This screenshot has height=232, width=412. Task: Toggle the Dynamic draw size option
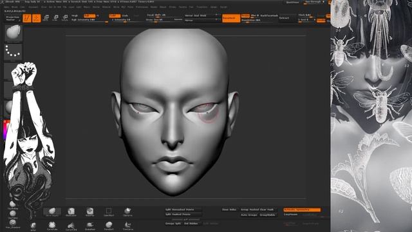[178, 19]
